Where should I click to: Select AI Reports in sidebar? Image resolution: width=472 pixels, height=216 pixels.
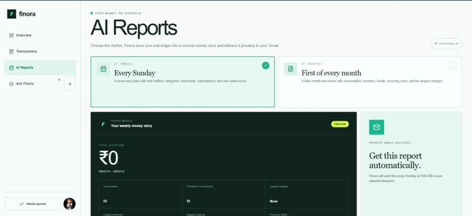tap(40, 67)
